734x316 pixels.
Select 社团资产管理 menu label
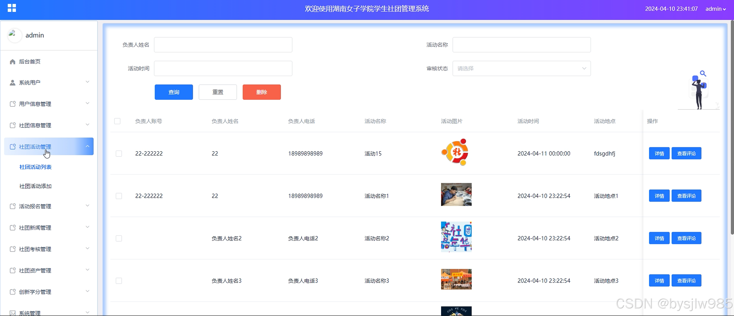[35, 270]
